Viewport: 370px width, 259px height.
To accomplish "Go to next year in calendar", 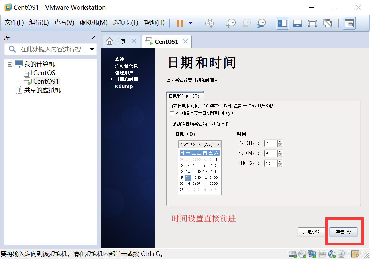I will tap(194, 144).
